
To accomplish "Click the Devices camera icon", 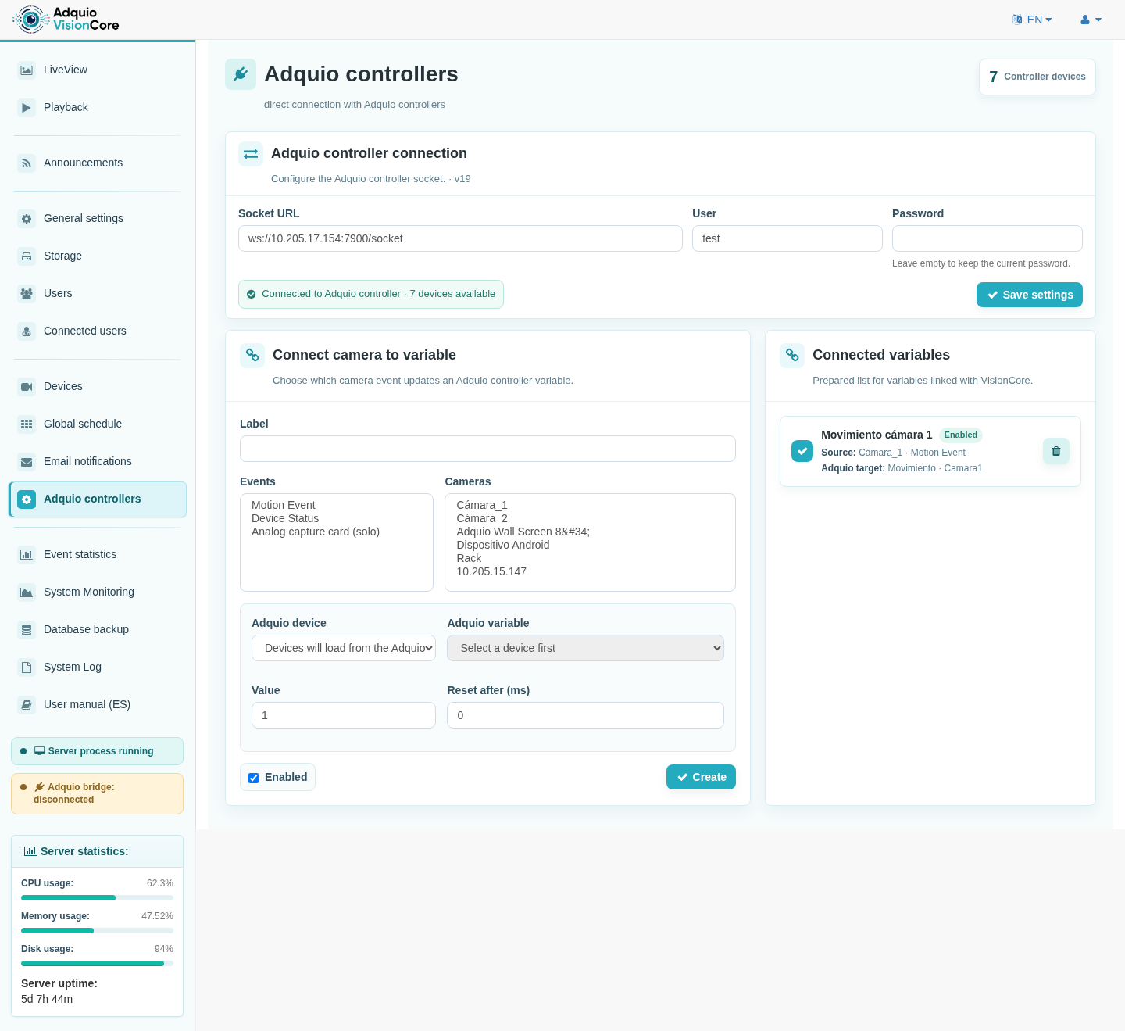I will [27, 387].
